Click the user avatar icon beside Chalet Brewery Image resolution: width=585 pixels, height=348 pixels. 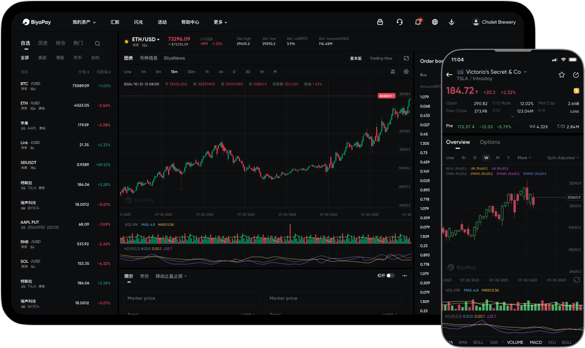coord(476,22)
